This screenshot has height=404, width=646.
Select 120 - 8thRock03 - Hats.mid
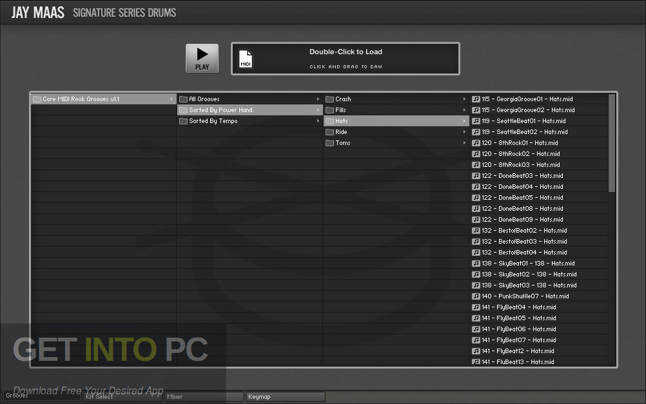pyautogui.click(x=539, y=165)
